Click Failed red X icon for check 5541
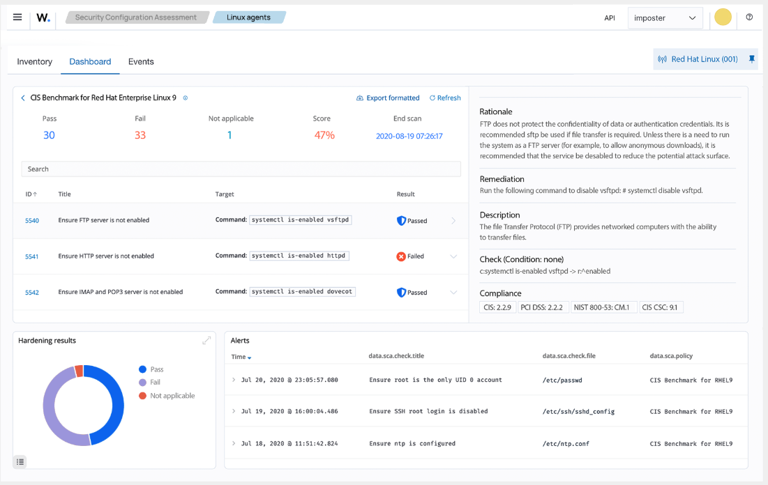 pos(400,256)
